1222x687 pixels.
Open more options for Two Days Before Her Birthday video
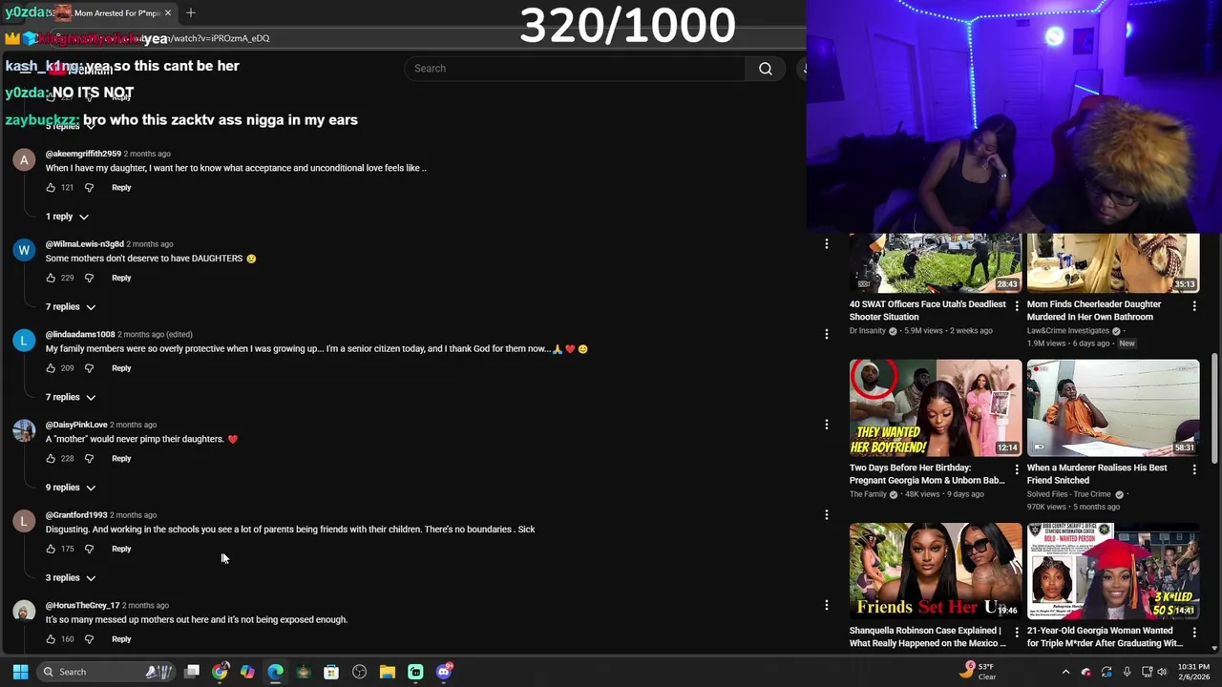point(1017,468)
